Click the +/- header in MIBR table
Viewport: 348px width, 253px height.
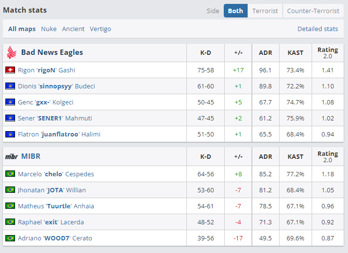click(x=238, y=156)
